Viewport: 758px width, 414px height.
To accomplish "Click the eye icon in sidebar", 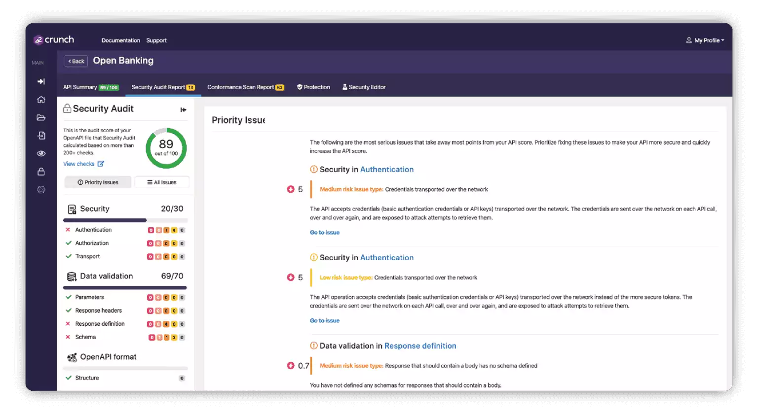I will 41,153.
